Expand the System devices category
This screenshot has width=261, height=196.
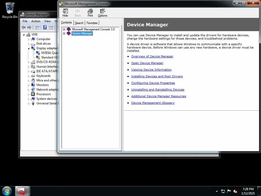click(x=29, y=99)
